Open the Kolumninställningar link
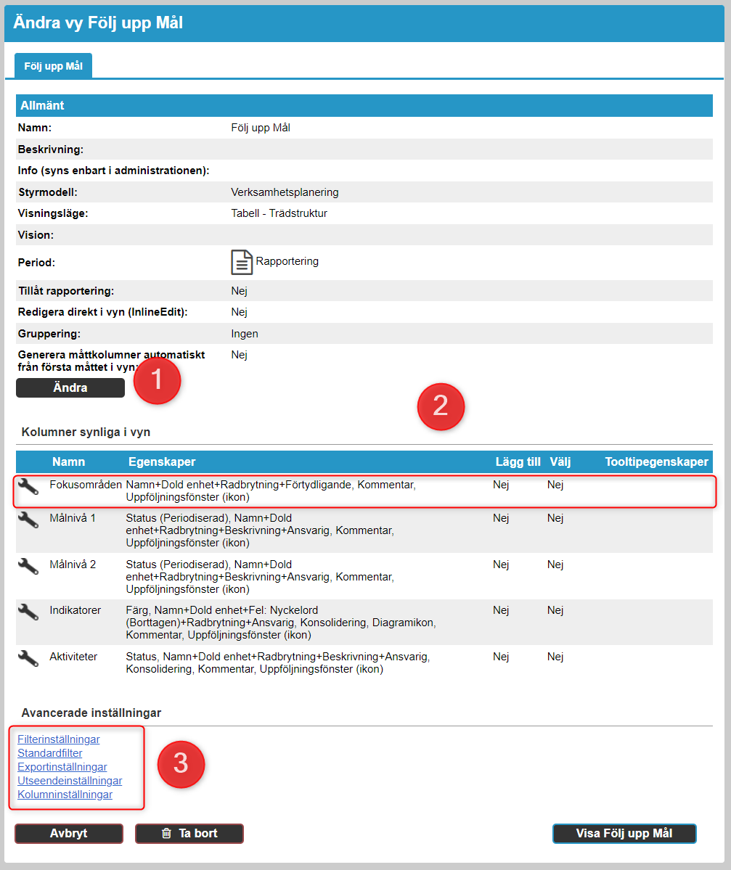Screen dimensions: 731x870 coord(65,795)
